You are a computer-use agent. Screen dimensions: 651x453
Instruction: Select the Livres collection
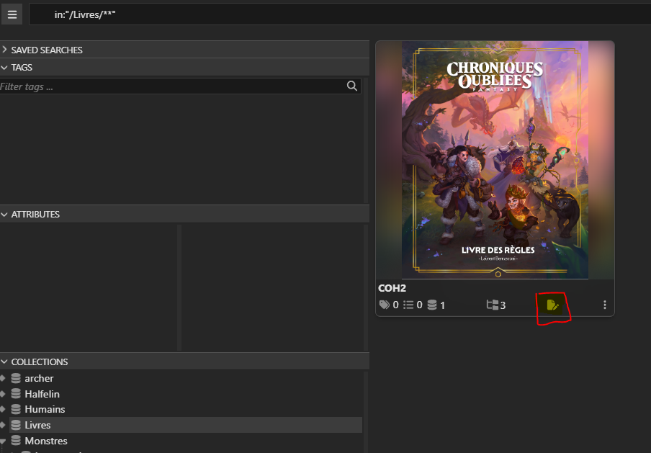pyautogui.click(x=37, y=425)
